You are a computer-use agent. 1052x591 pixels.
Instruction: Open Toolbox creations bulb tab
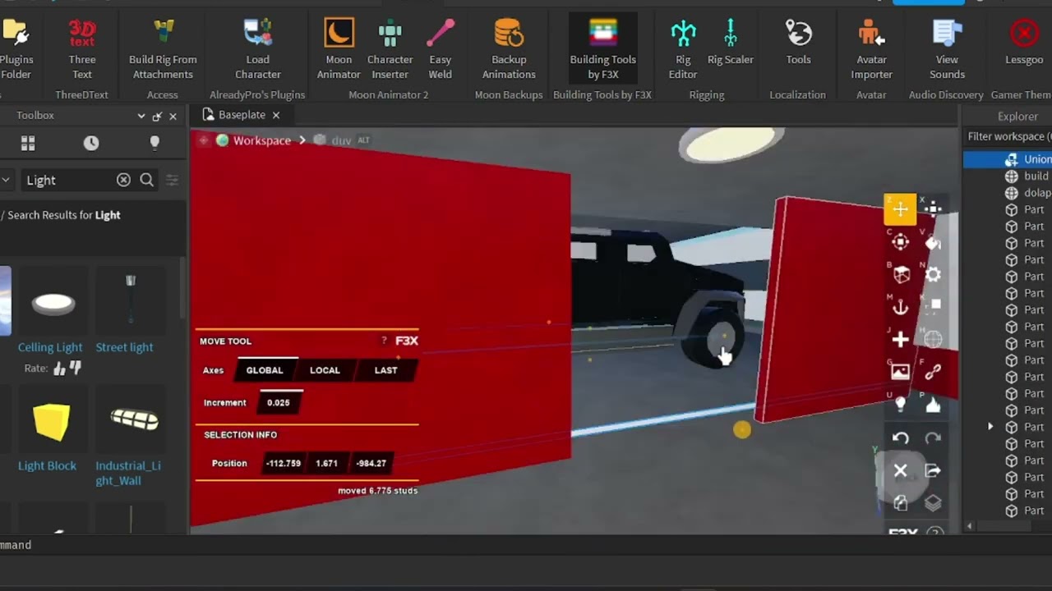(x=155, y=144)
